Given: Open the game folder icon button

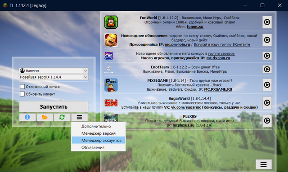Looking at the screenshot, I should point(45,117).
